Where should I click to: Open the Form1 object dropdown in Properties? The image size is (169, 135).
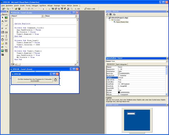coord(167,61)
